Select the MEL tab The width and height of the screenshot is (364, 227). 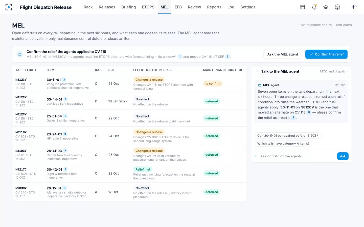pos(165,7)
